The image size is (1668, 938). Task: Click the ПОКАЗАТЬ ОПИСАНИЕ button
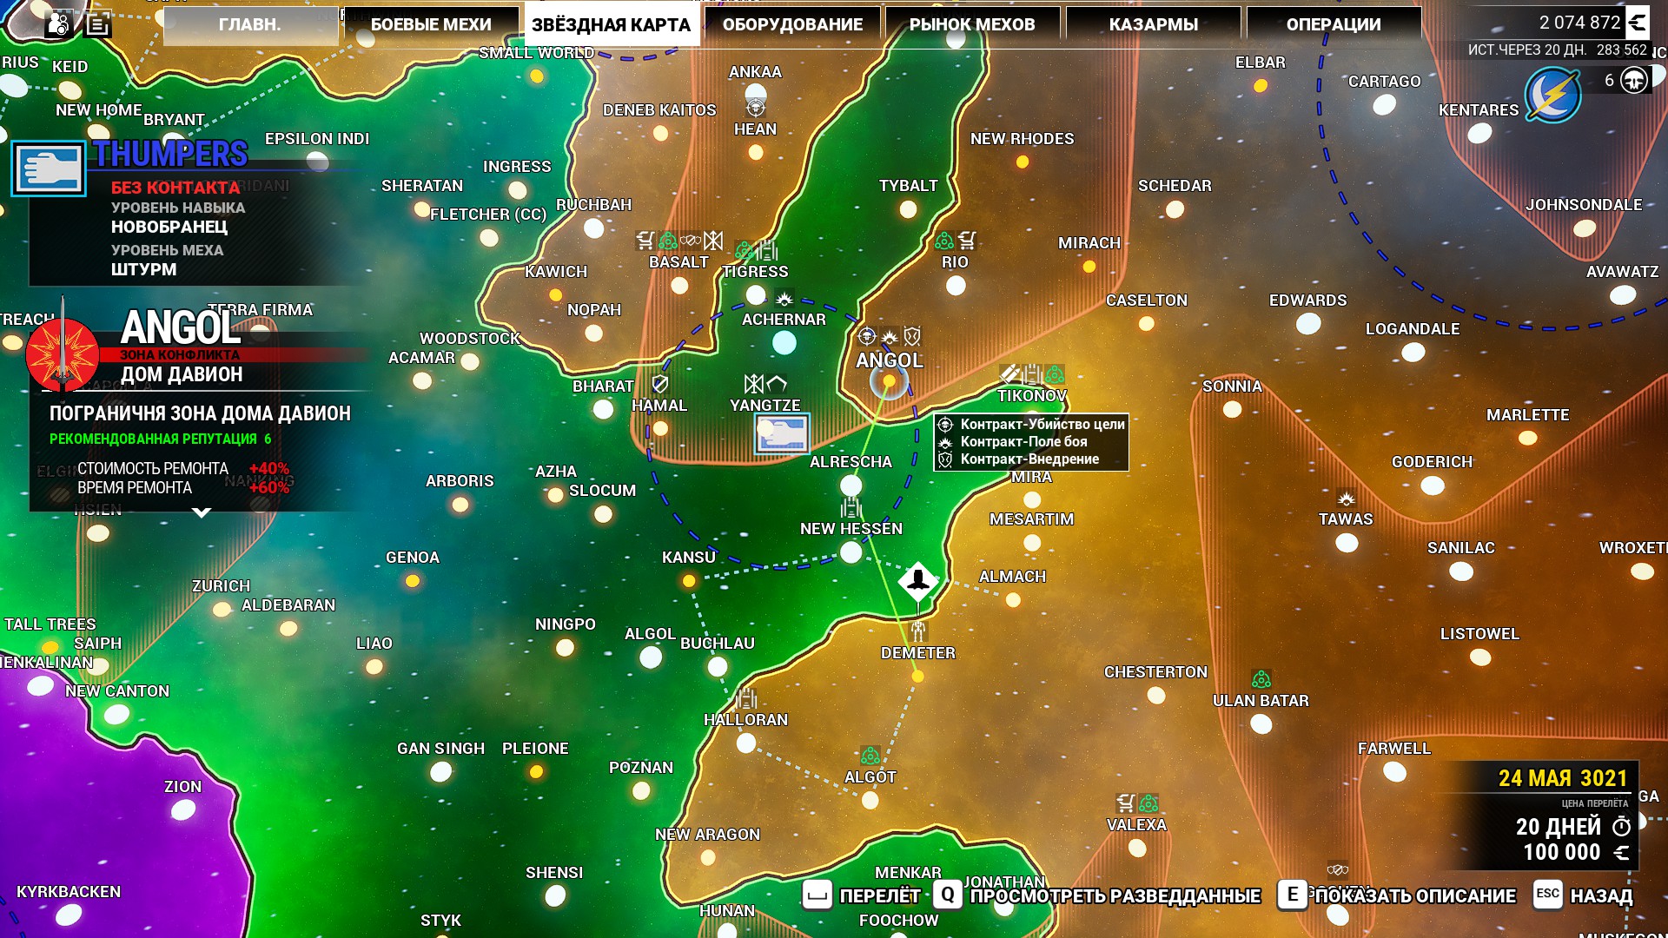coord(1397,895)
